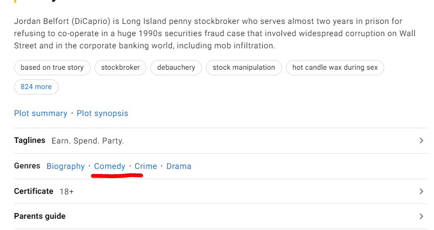Click the Taglines heading label
The height and width of the screenshot is (230, 434).
pos(29,140)
